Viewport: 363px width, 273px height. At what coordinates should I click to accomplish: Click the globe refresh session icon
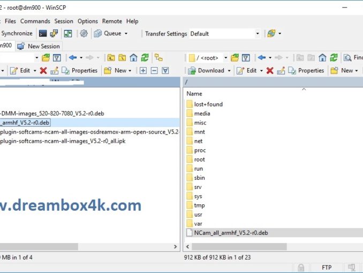coord(271,34)
